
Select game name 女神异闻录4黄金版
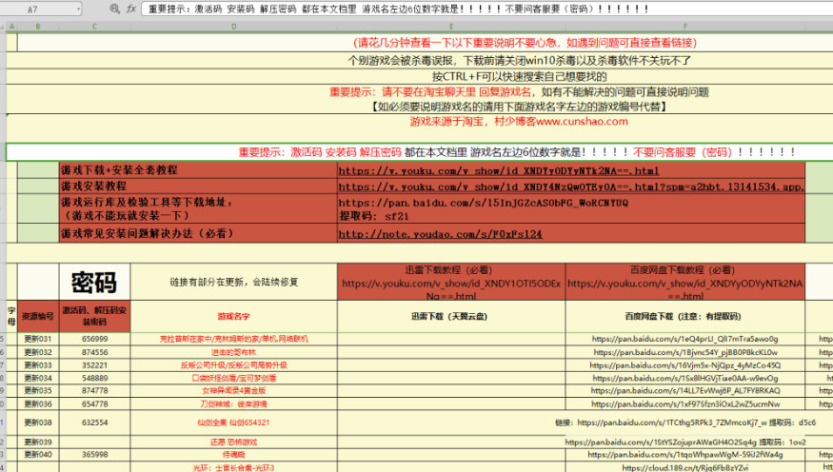coord(234,391)
